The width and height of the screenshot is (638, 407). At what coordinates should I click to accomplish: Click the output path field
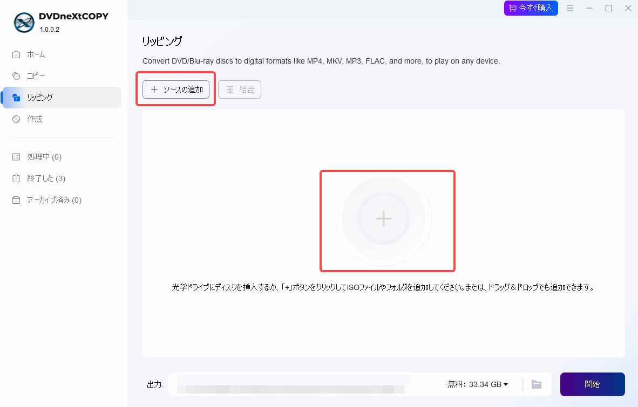[x=294, y=384]
